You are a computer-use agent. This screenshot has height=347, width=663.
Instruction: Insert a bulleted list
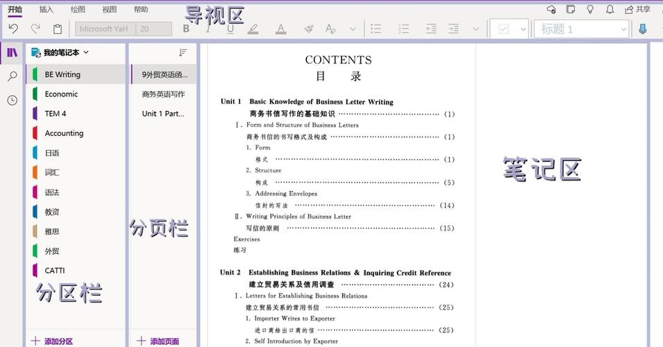(x=376, y=28)
